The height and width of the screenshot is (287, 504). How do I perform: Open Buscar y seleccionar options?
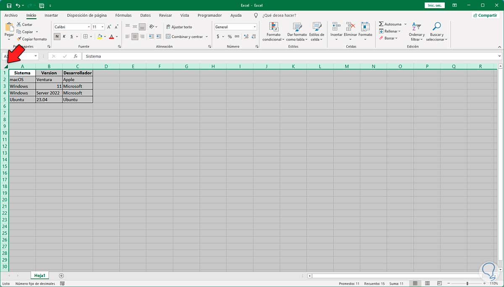point(436,31)
